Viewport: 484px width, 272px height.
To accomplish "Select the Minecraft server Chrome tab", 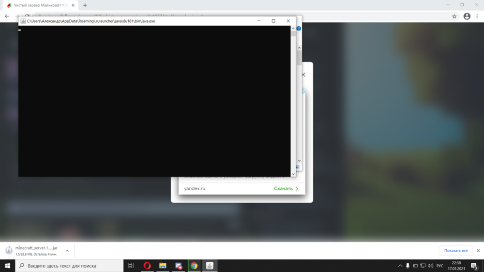I will coord(40,5).
